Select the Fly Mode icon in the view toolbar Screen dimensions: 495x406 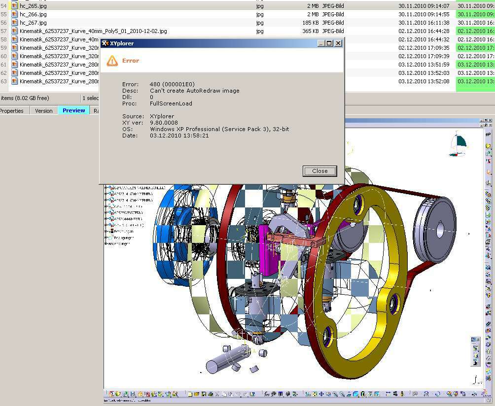[x=308, y=395]
